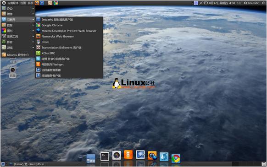Launch Empathy instant messaging client
This screenshot has width=267, height=167.
click(x=69, y=20)
